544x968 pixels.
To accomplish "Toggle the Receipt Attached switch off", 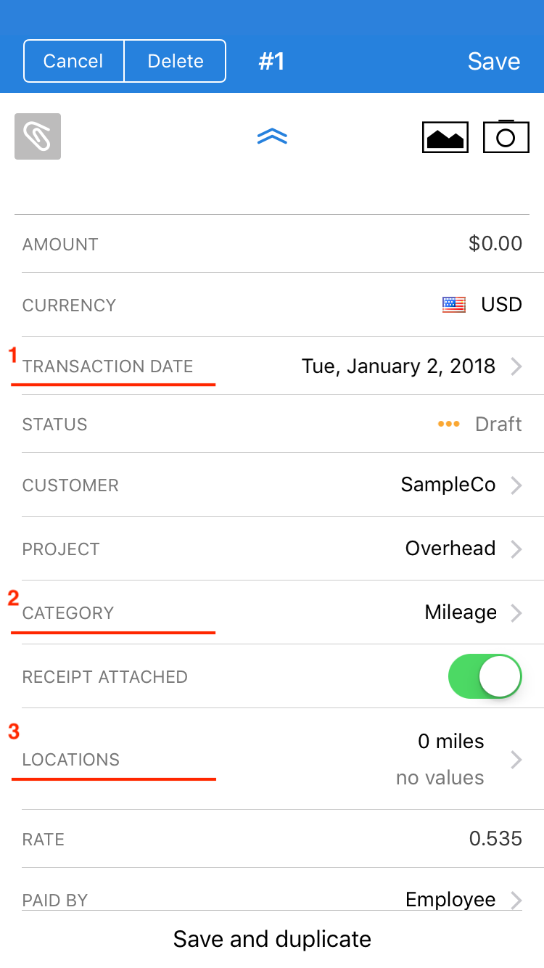I will pos(485,676).
